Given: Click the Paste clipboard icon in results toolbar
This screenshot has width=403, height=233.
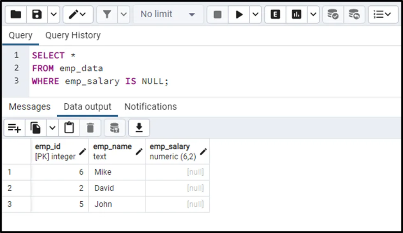Looking at the screenshot, I should coord(69,128).
